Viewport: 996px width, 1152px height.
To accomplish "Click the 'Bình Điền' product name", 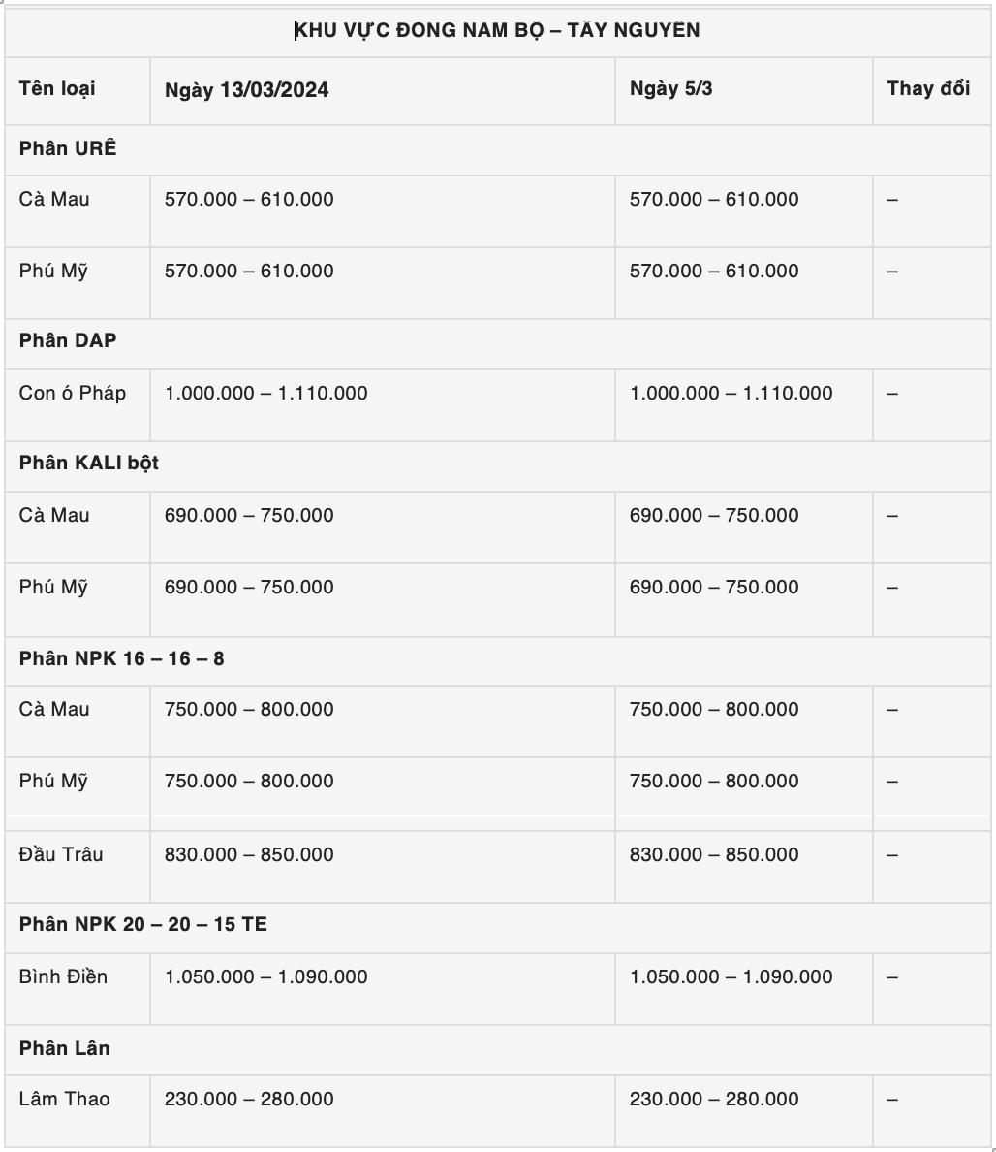I will tap(63, 976).
